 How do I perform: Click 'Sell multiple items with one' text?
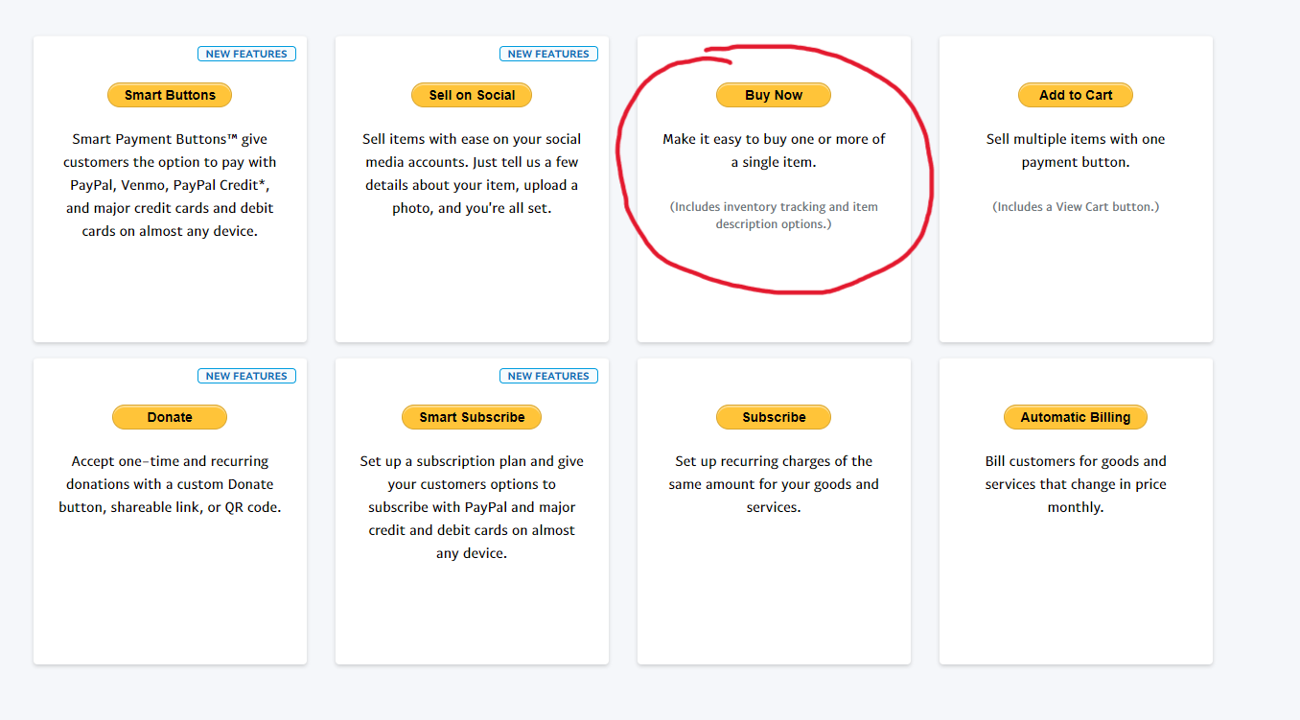click(1076, 151)
